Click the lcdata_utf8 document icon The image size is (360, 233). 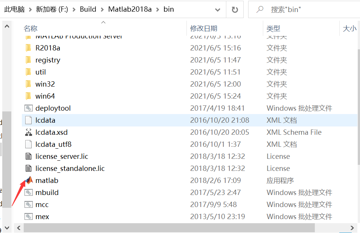[29, 145]
